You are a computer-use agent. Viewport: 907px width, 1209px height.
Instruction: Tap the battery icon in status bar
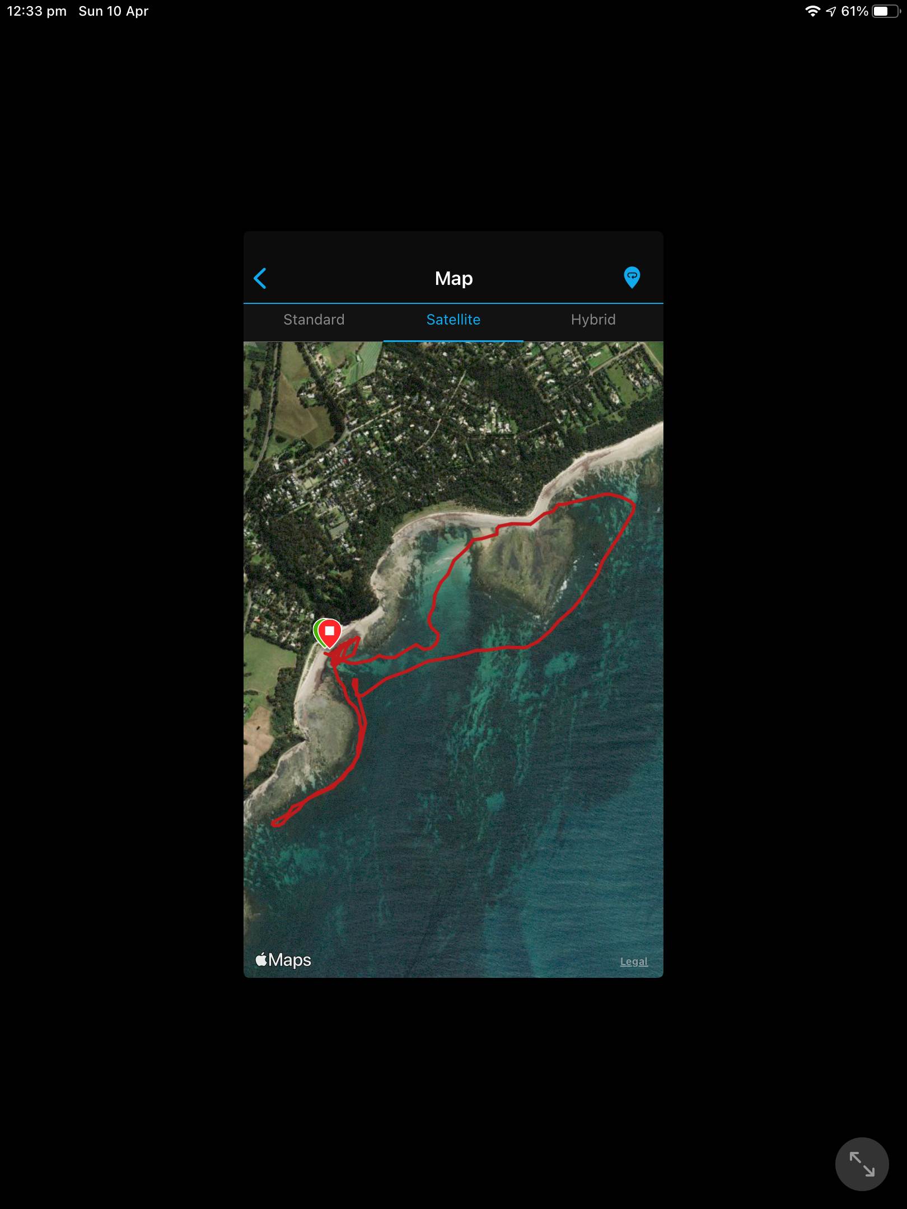pos(885,11)
